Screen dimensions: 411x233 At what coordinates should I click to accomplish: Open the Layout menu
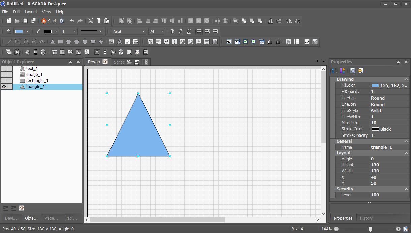31,12
